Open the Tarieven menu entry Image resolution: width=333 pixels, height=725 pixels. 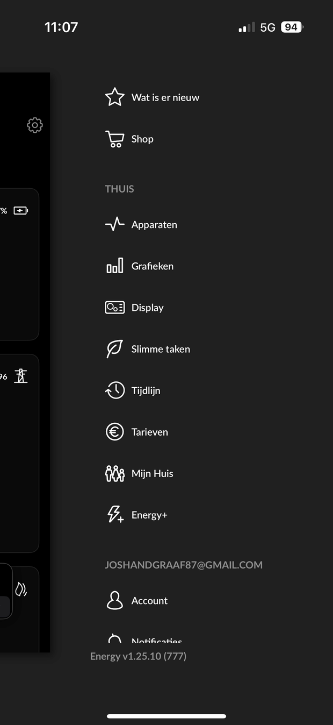point(149,432)
